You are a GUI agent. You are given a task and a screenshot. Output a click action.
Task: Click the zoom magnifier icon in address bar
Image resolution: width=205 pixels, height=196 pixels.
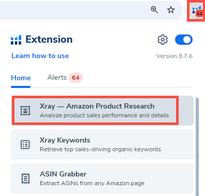154,10
